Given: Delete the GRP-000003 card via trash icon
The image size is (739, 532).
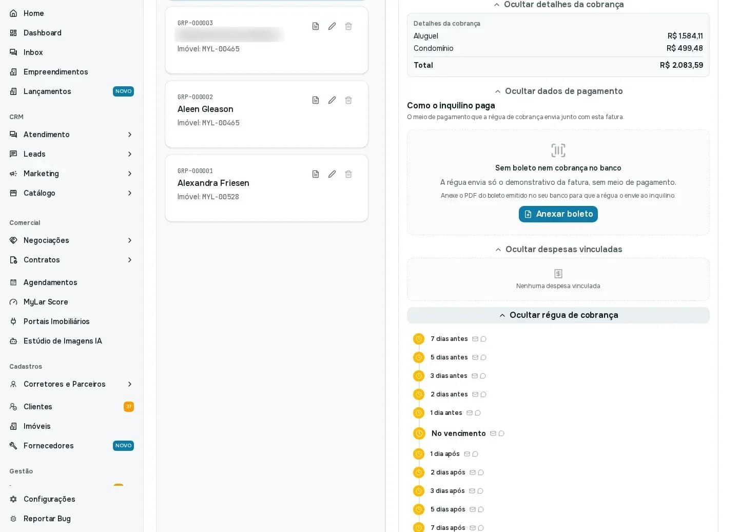Looking at the screenshot, I should pyautogui.click(x=348, y=26).
